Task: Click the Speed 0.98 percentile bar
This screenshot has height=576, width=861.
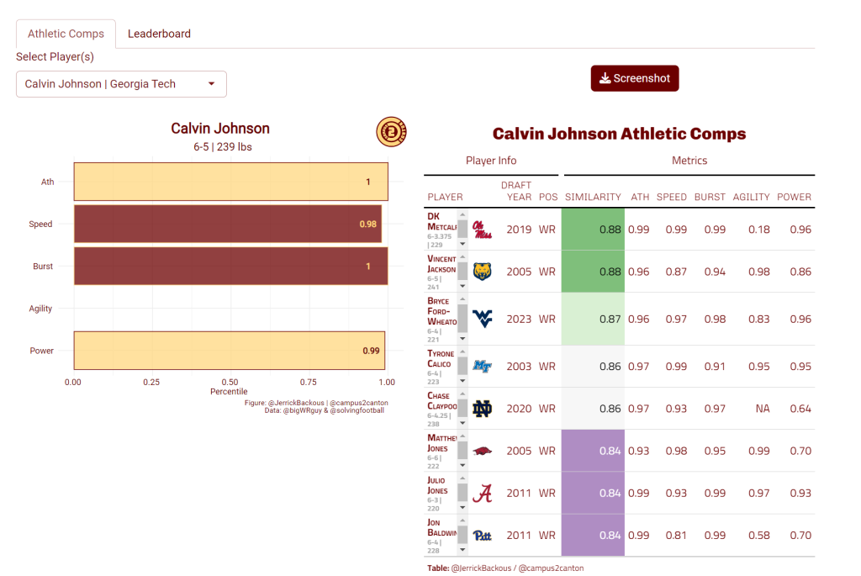Action: pos(228,224)
